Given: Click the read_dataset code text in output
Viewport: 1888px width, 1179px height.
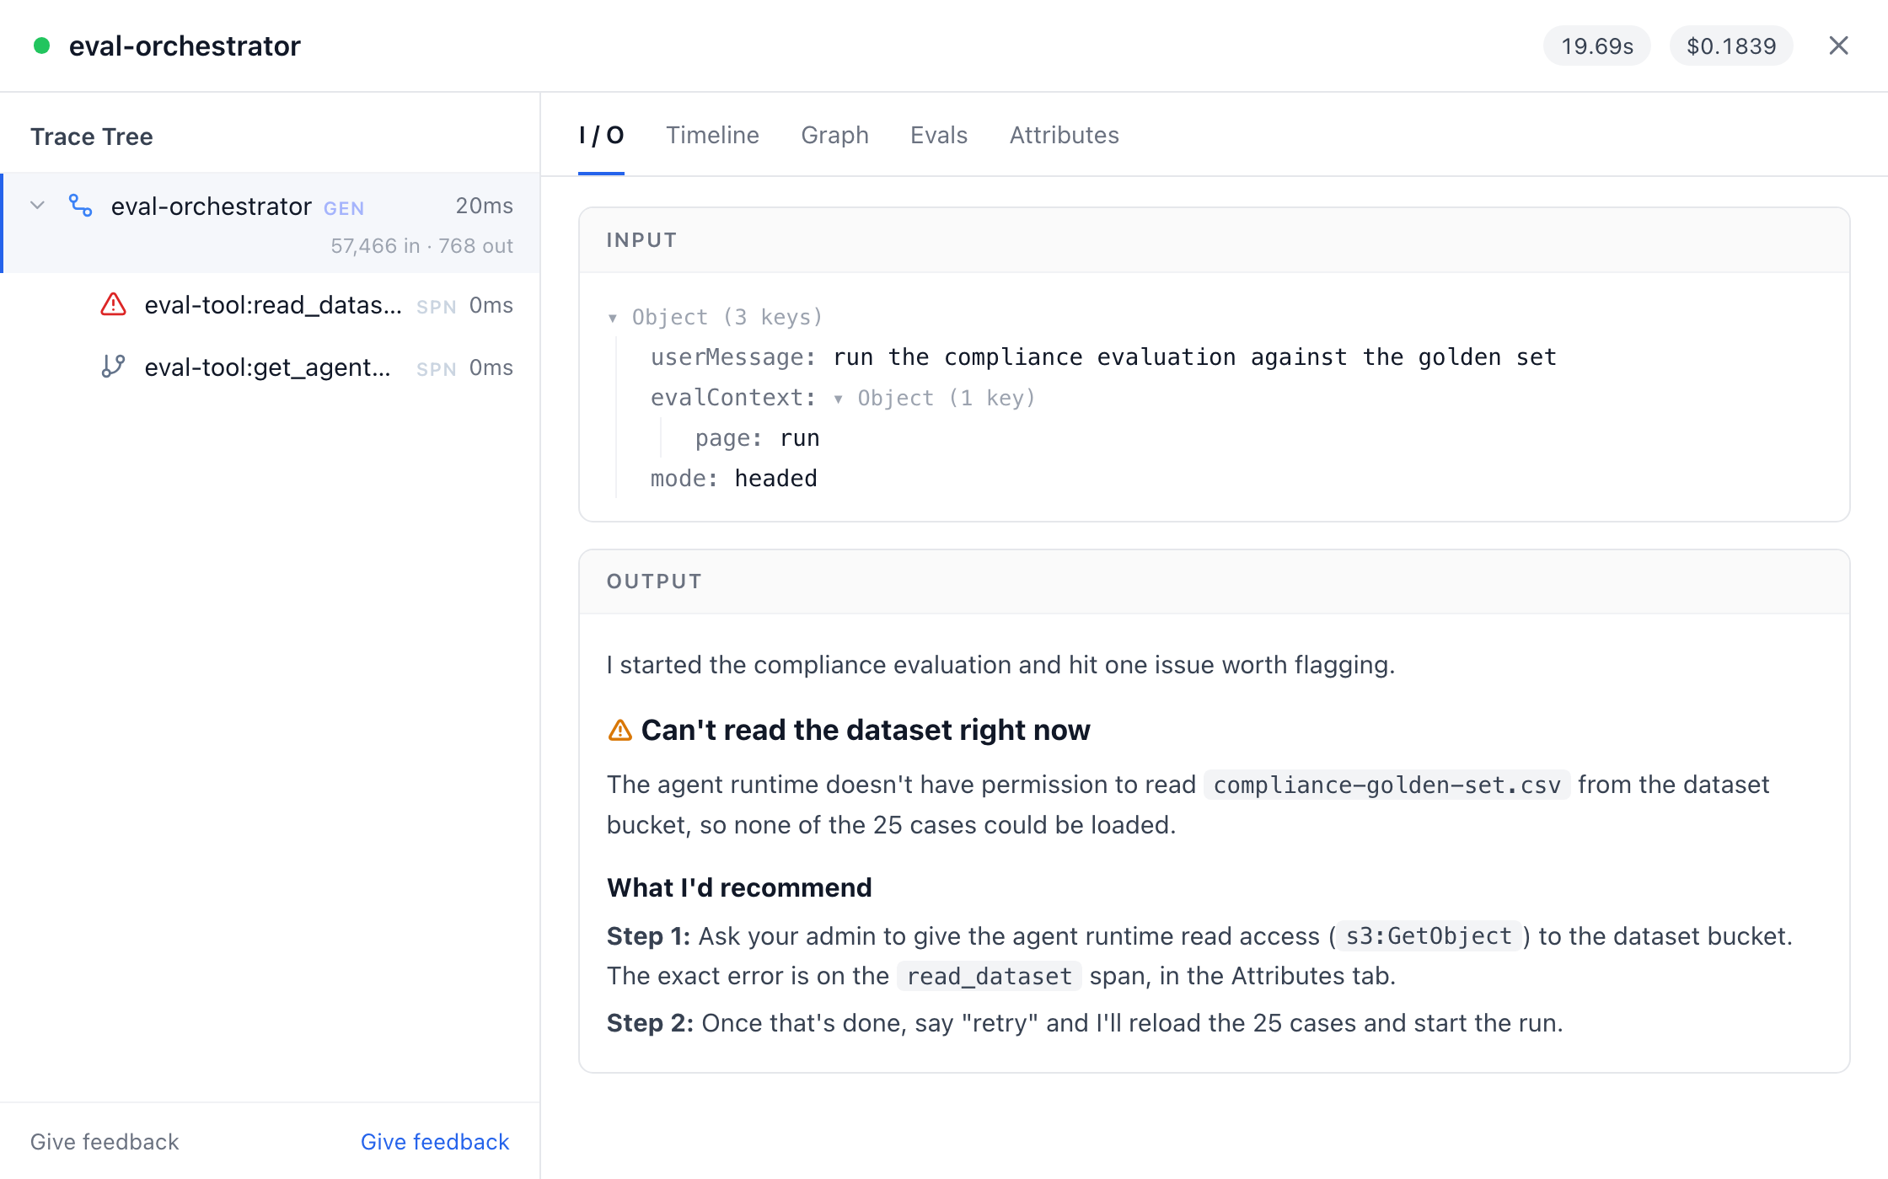Looking at the screenshot, I should [989, 976].
